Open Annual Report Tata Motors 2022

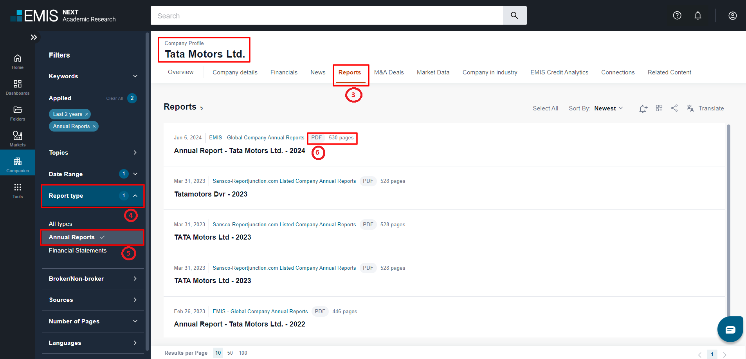coord(240,324)
